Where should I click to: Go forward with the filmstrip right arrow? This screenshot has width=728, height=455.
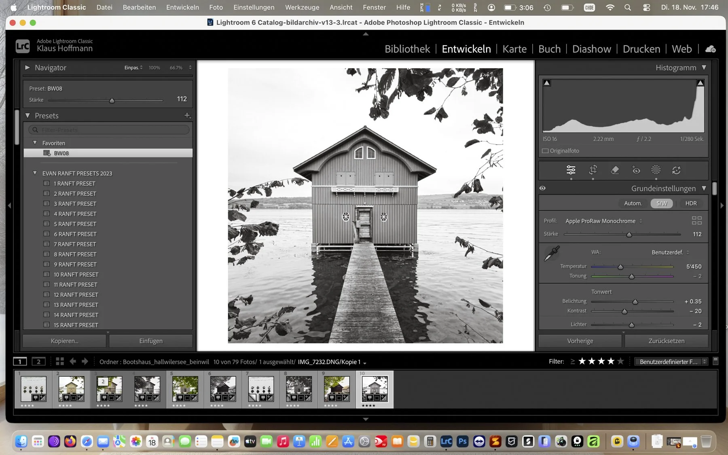(85, 361)
